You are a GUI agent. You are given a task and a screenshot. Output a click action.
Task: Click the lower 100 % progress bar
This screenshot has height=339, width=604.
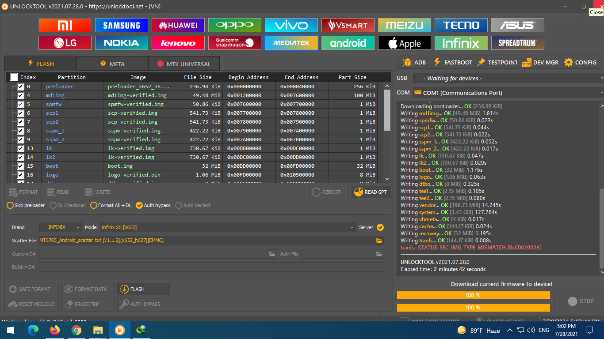coord(474,308)
